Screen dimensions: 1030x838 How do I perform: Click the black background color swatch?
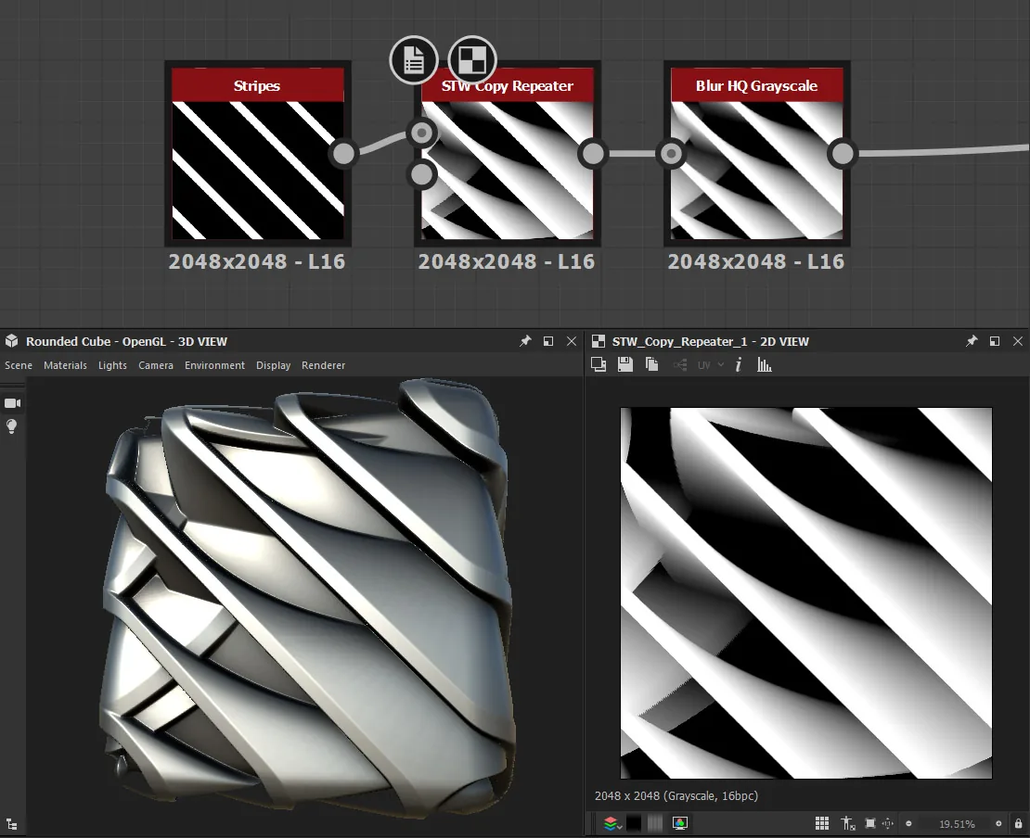634,823
